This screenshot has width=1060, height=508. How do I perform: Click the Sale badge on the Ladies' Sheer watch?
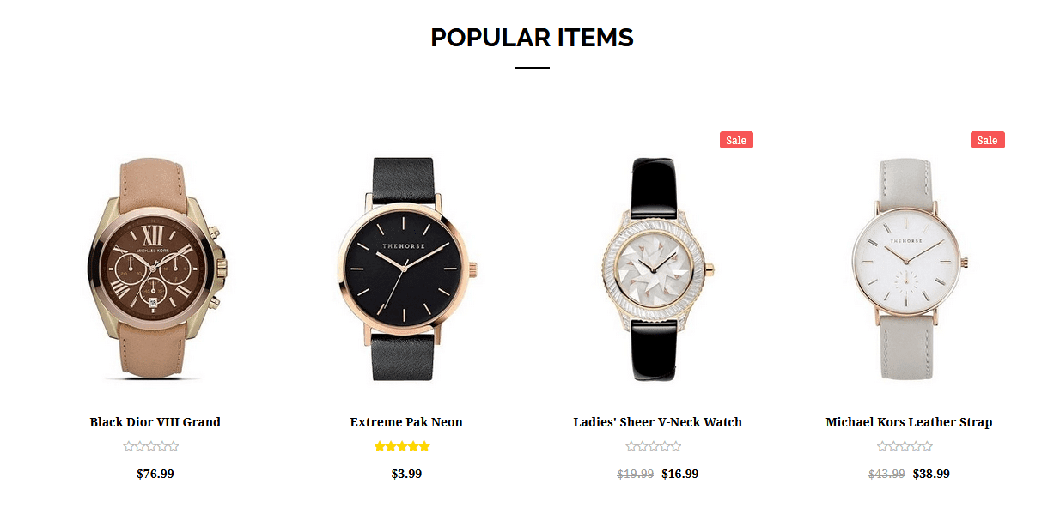[x=736, y=140]
